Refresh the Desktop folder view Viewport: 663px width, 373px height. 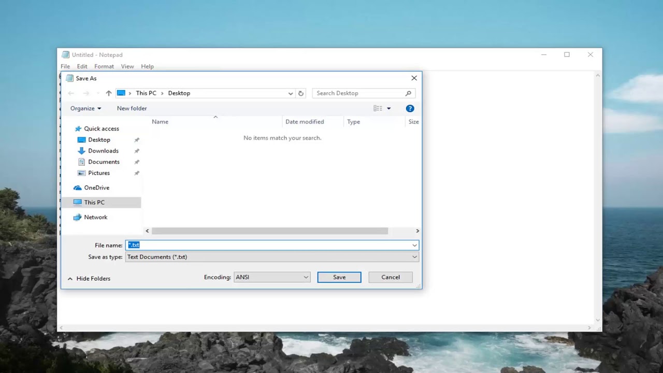point(301,93)
